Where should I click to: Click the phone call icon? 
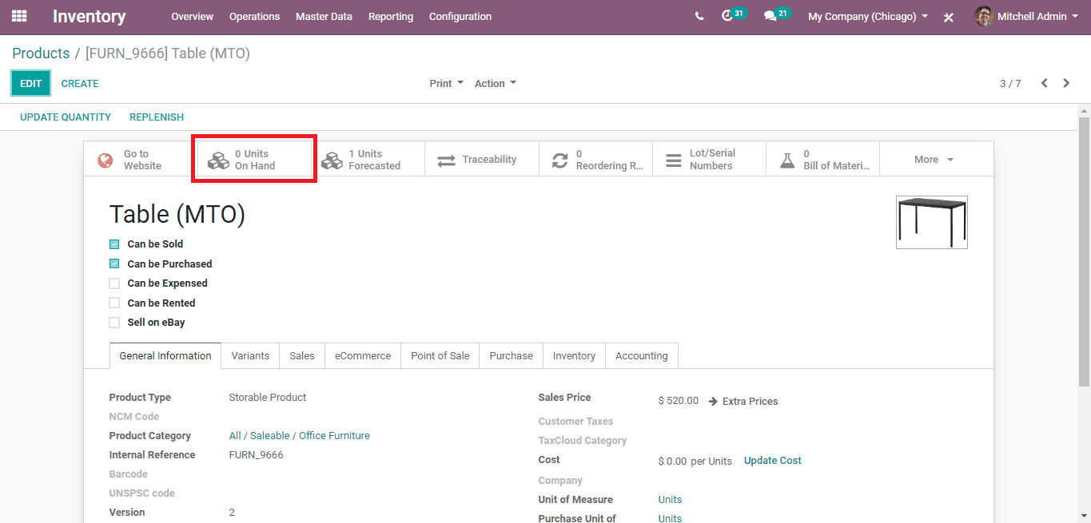699,16
